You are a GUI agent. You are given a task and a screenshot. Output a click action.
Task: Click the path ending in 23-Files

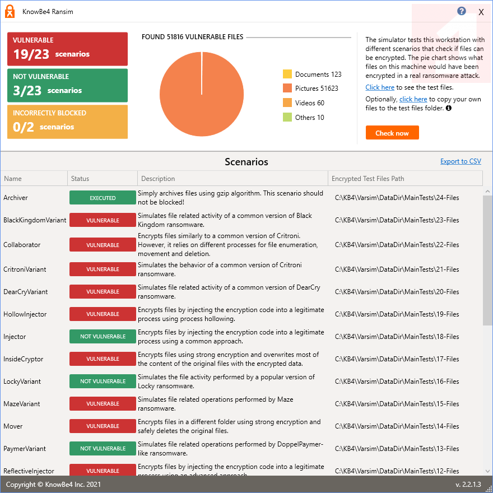click(x=397, y=220)
